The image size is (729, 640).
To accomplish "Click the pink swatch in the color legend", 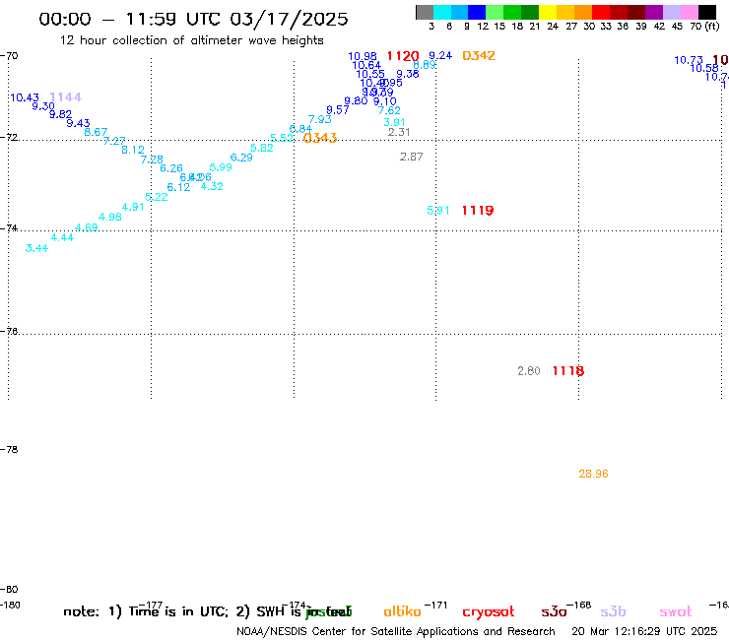I will [x=690, y=12].
